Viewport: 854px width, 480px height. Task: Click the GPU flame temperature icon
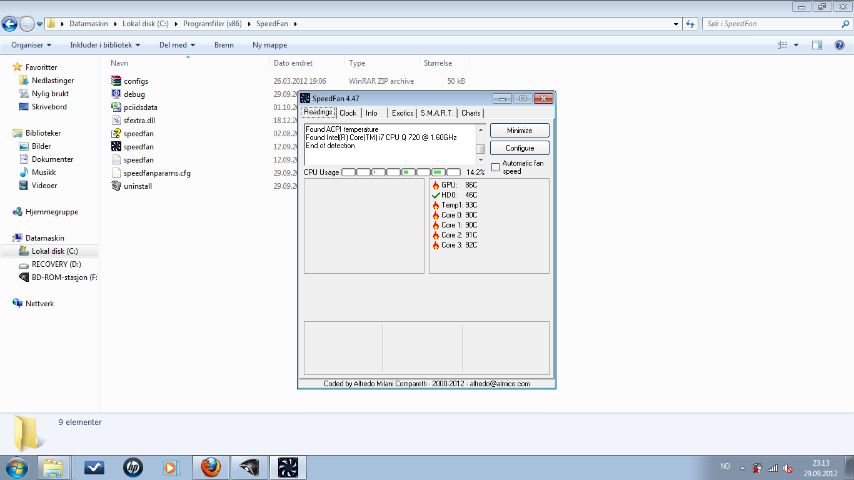click(x=436, y=185)
